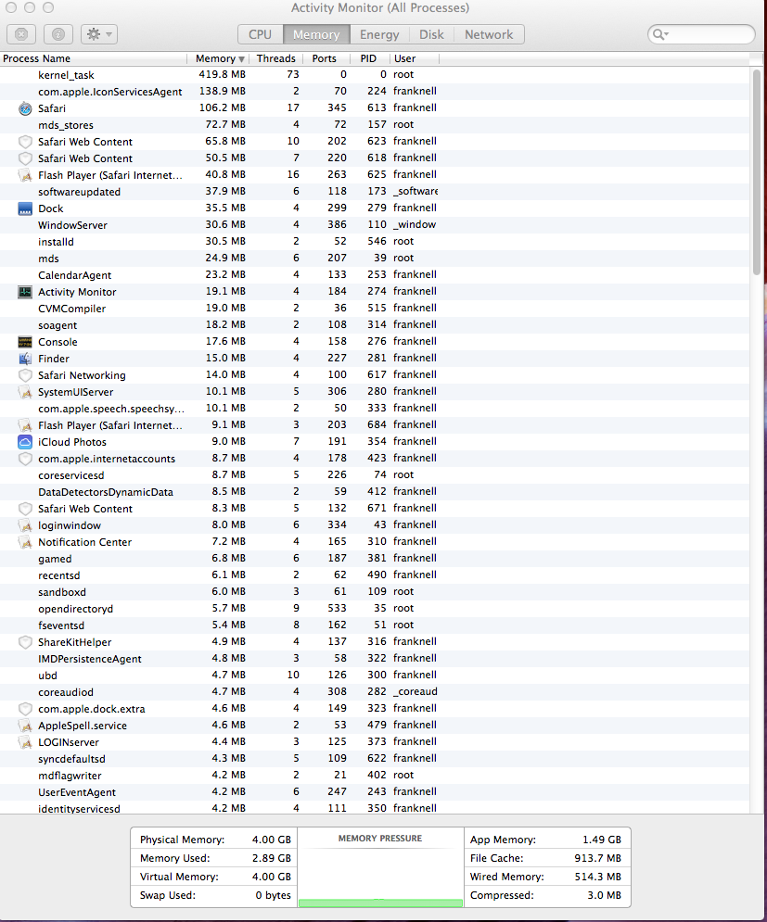
Task: Select the Memory tab
Action: click(316, 34)
